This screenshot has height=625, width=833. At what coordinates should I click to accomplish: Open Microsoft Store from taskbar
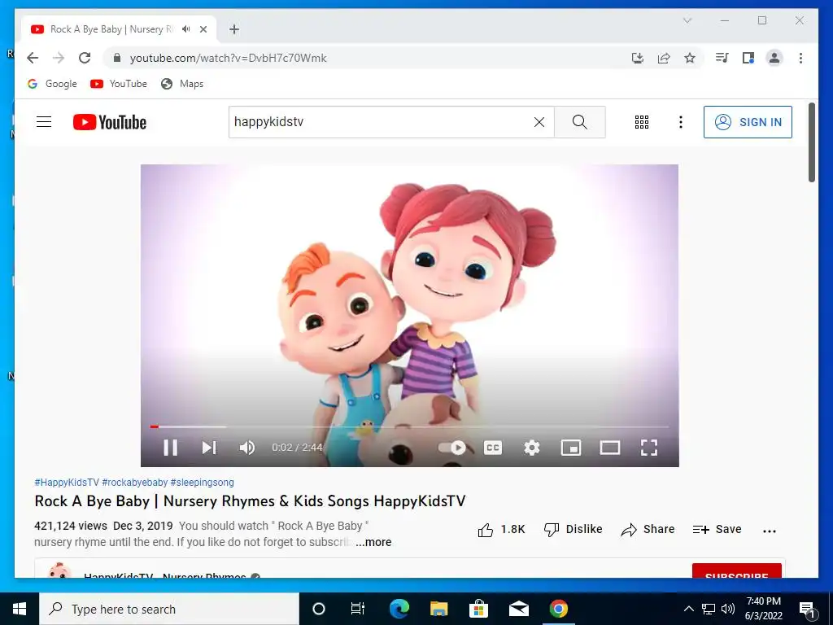478,609
